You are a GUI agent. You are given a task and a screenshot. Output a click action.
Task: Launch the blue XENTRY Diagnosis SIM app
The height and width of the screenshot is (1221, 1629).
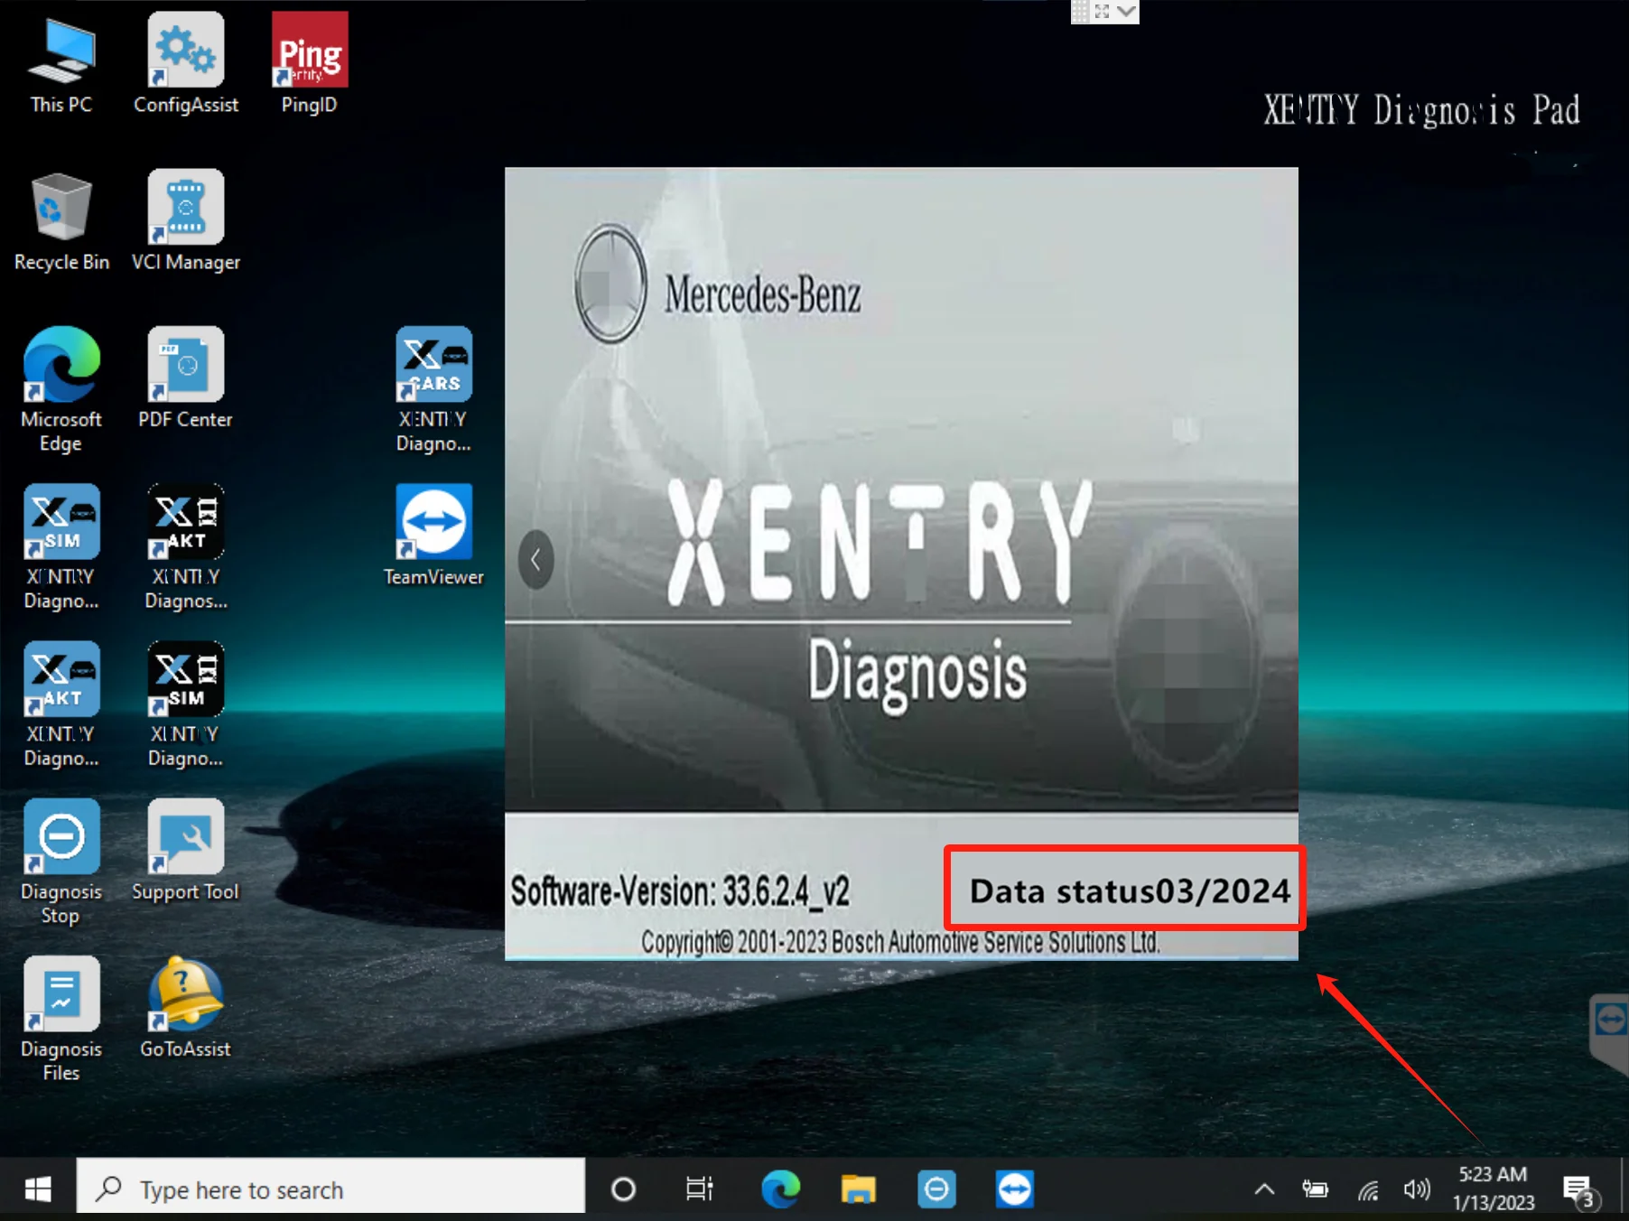coord(61,524)
